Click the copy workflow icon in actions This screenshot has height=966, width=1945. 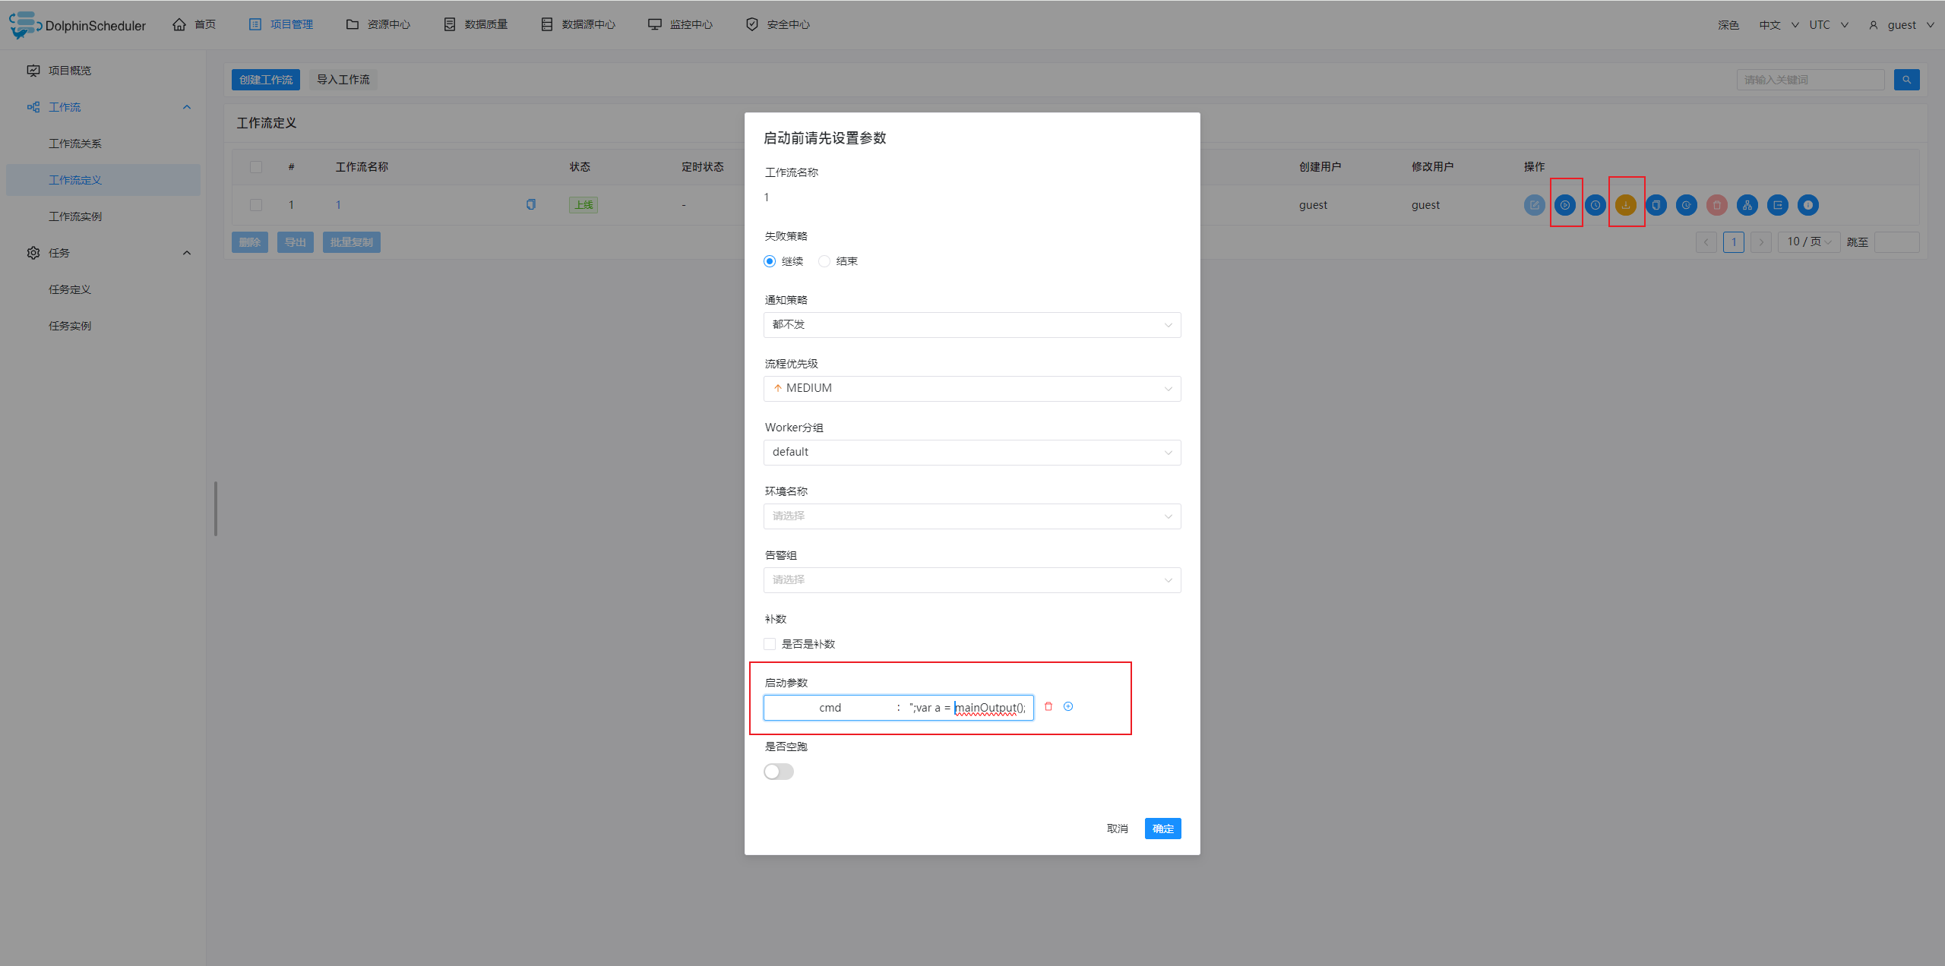[1656, 205]
